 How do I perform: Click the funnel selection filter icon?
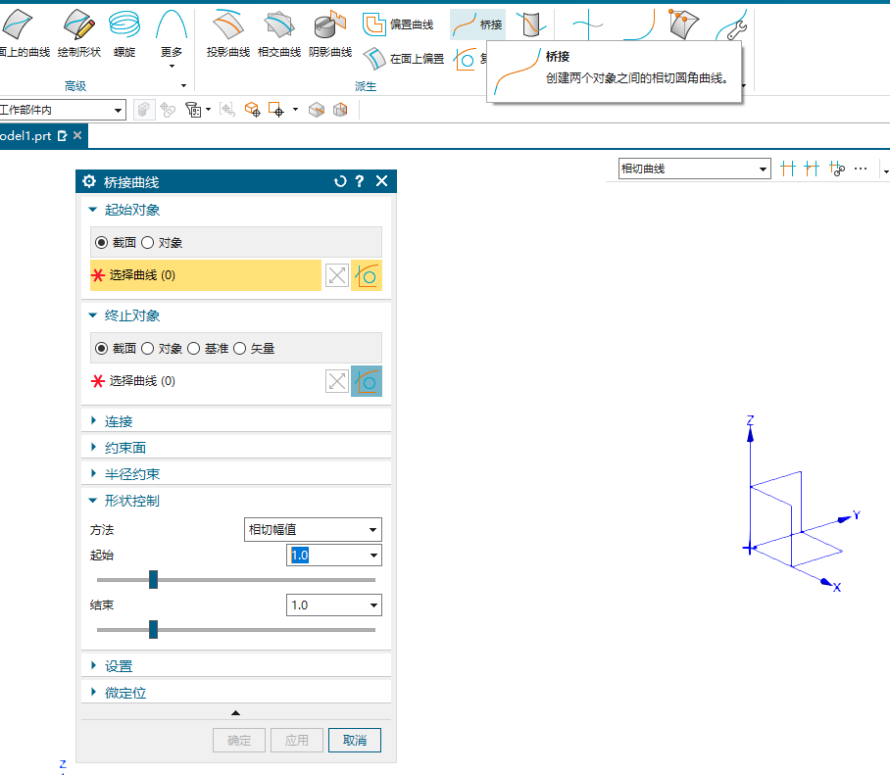pyautogui.click(x=193, y=110)
